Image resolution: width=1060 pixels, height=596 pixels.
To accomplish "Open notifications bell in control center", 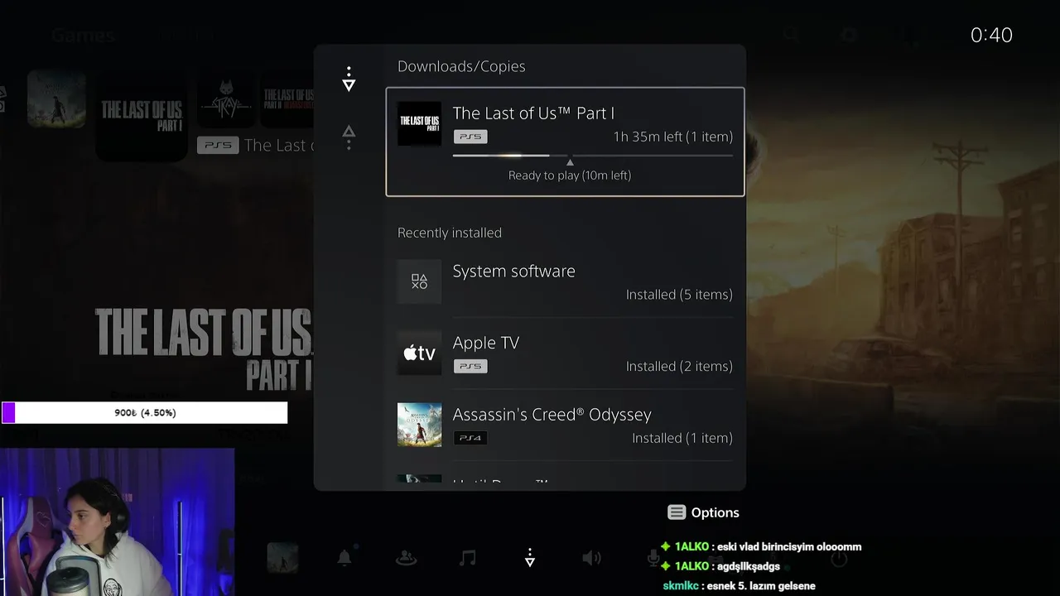I will pyautogui.click(x=344, y=558).
